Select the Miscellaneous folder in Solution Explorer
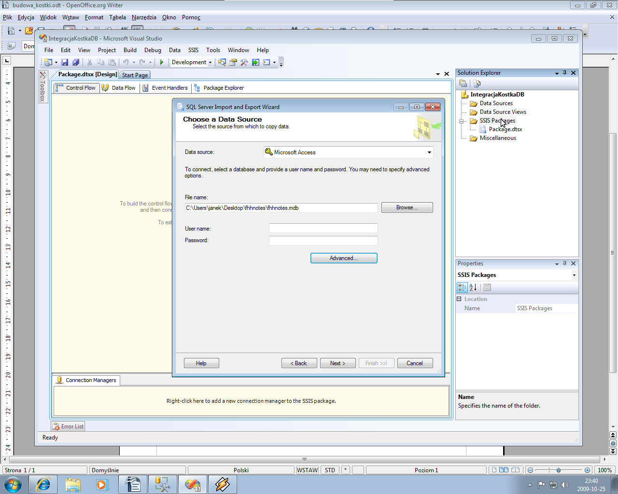 pyautogui.click(x=498, y=138)
